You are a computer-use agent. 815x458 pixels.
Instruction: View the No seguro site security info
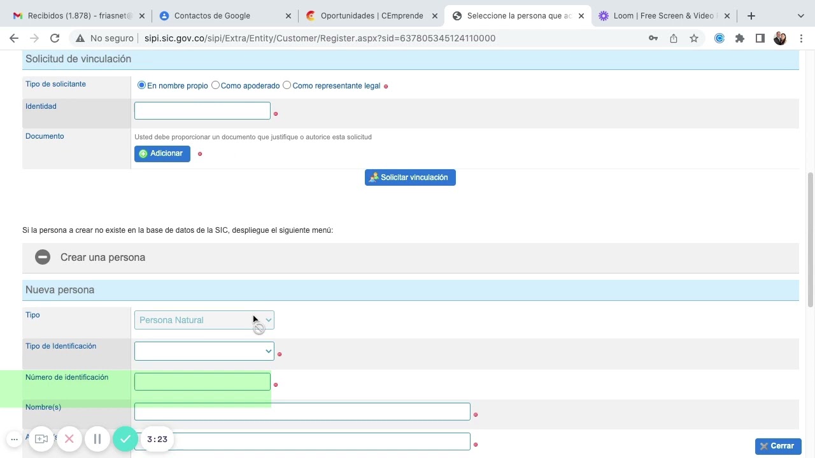coord(104,38)
